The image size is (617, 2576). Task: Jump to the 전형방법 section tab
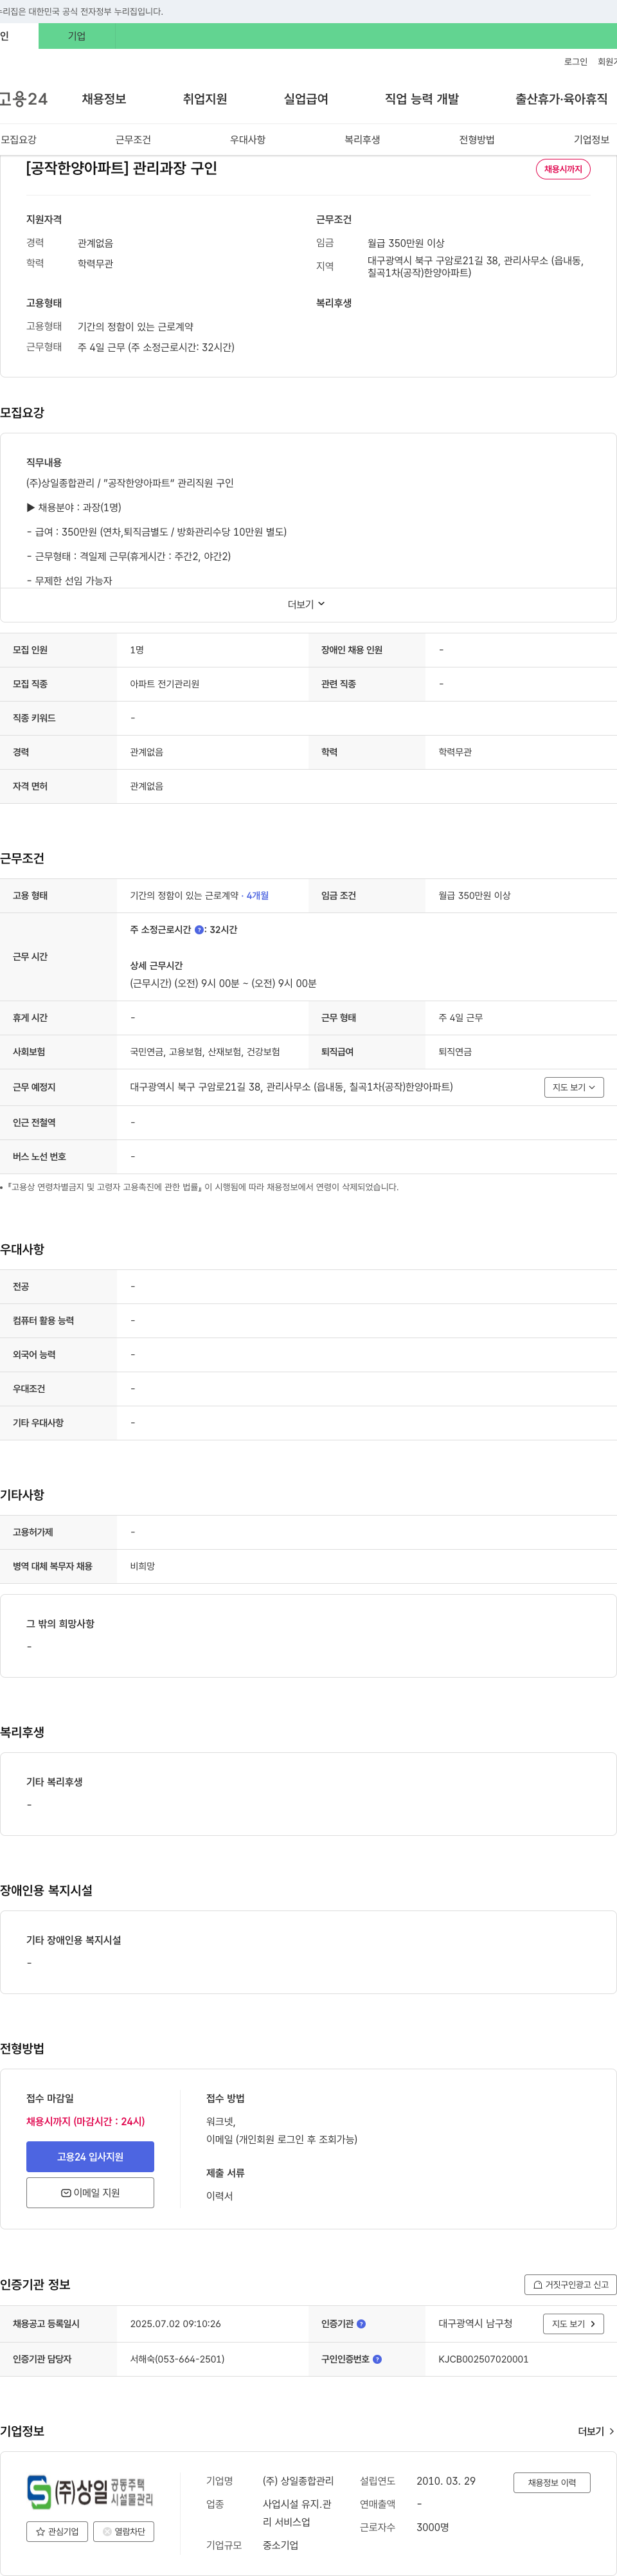pos(477,140)
